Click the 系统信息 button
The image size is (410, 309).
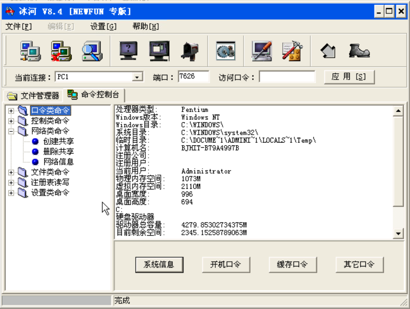(159, 264)
